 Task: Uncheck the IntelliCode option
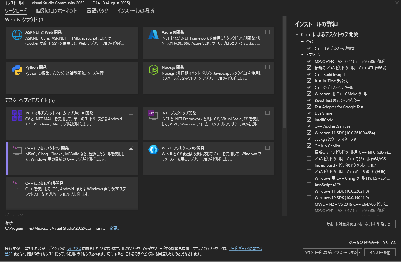(x=309, y=120)
